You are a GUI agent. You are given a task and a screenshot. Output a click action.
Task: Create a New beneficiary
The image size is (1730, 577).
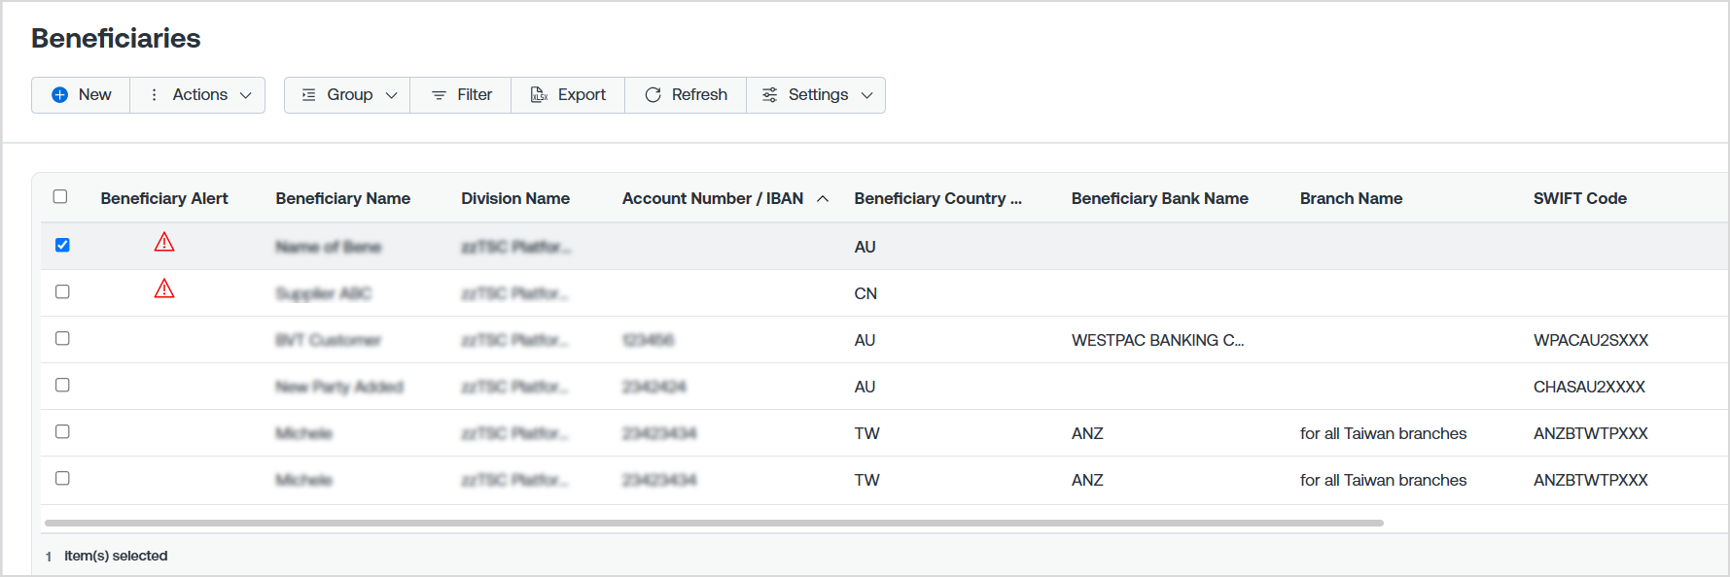(81, 95)
